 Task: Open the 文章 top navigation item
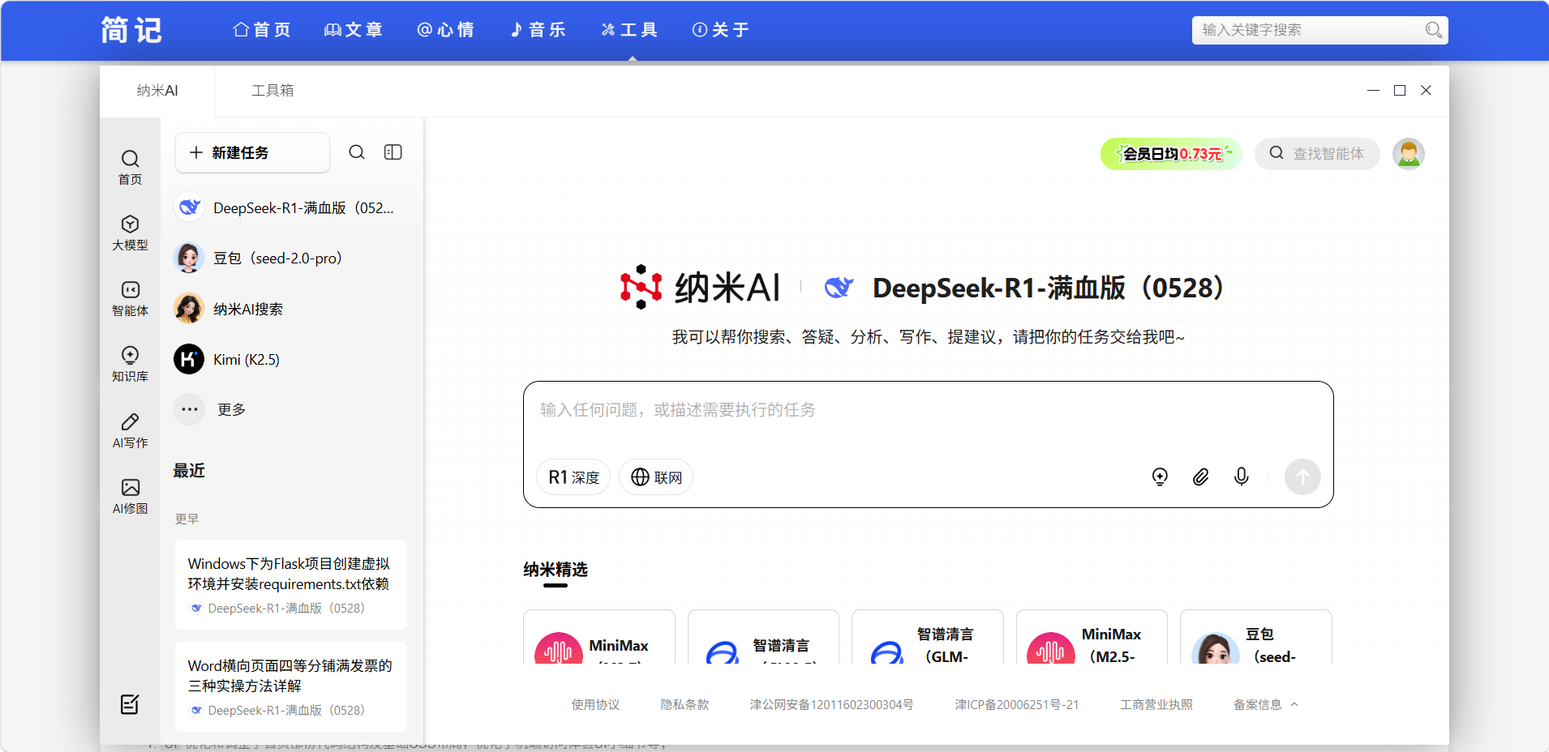353,30
